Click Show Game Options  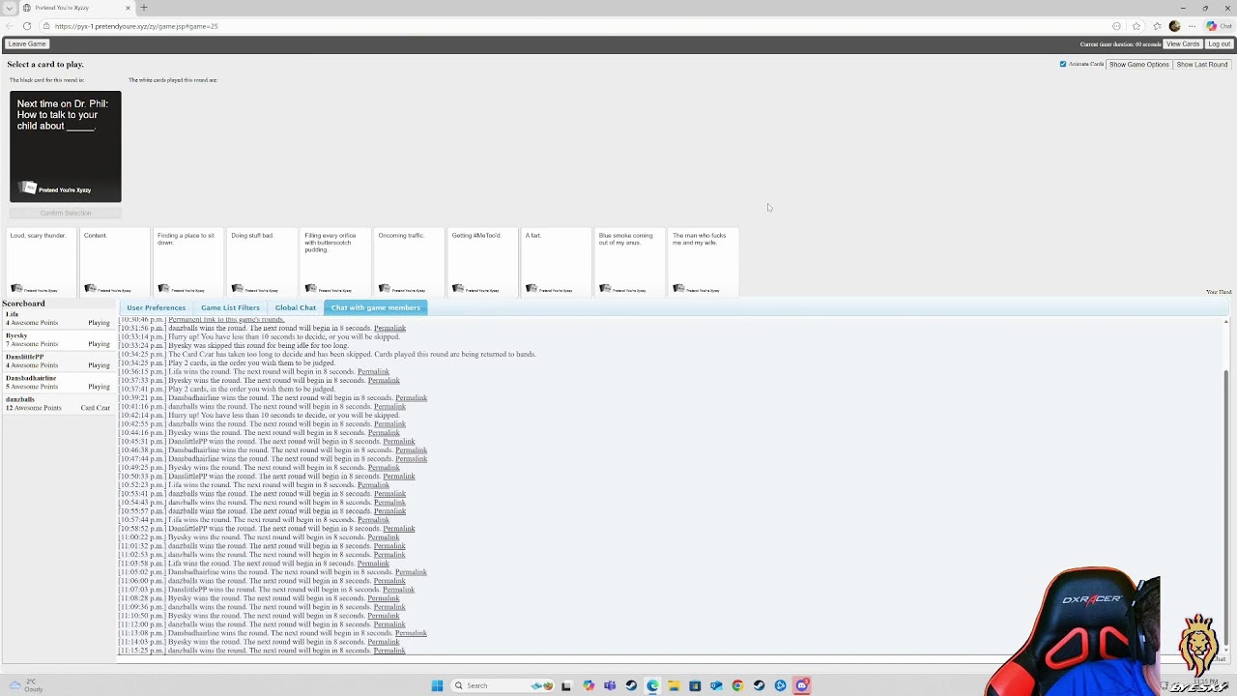[1139, 64]
